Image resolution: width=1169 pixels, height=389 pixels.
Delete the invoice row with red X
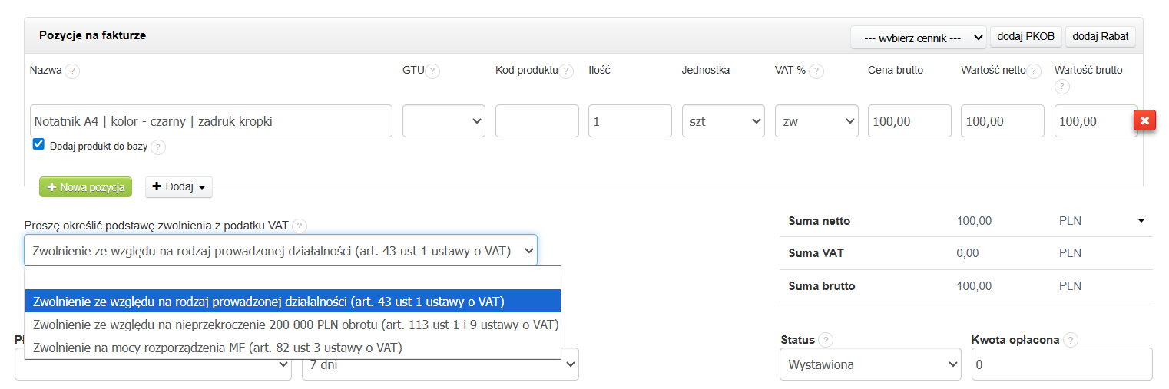pyautogui.click(x=1145, y=120)
